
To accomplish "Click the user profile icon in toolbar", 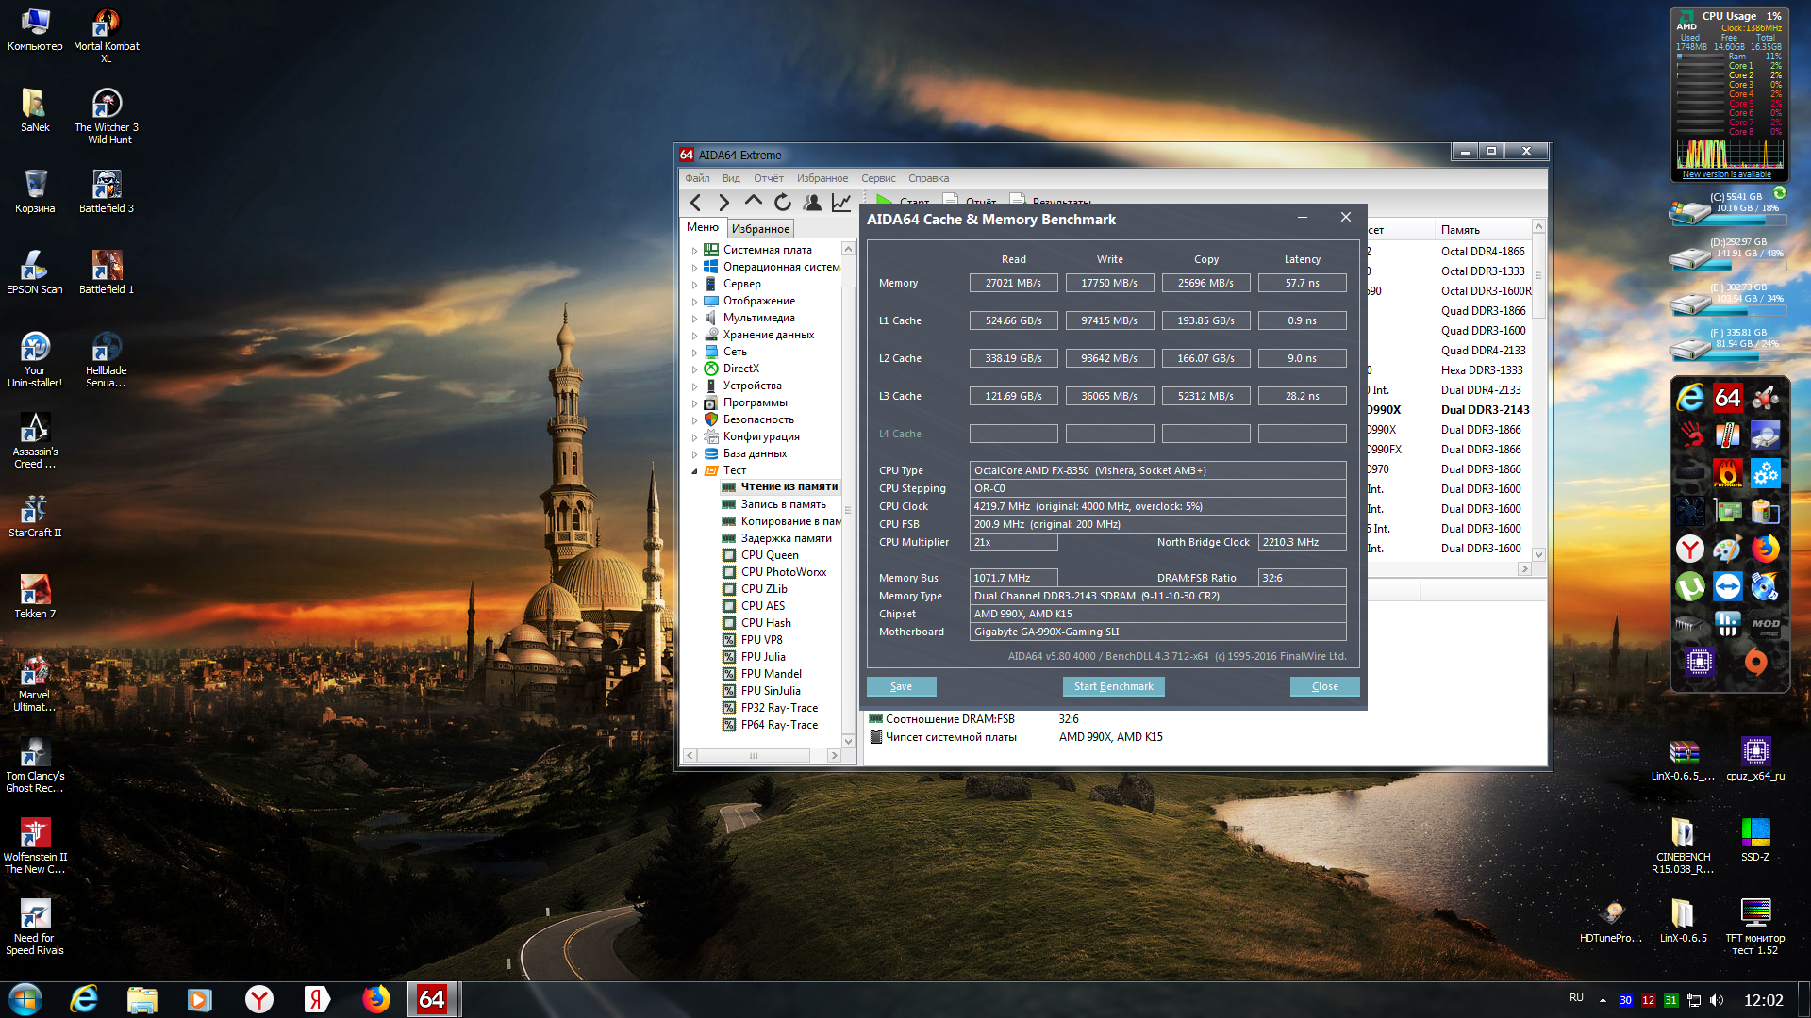I will coord(811,203).
